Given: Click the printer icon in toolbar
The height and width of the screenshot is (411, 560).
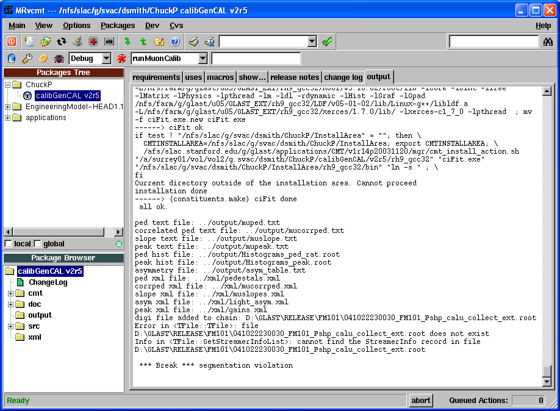Looking at the screenshot, I should click(193, 42).
